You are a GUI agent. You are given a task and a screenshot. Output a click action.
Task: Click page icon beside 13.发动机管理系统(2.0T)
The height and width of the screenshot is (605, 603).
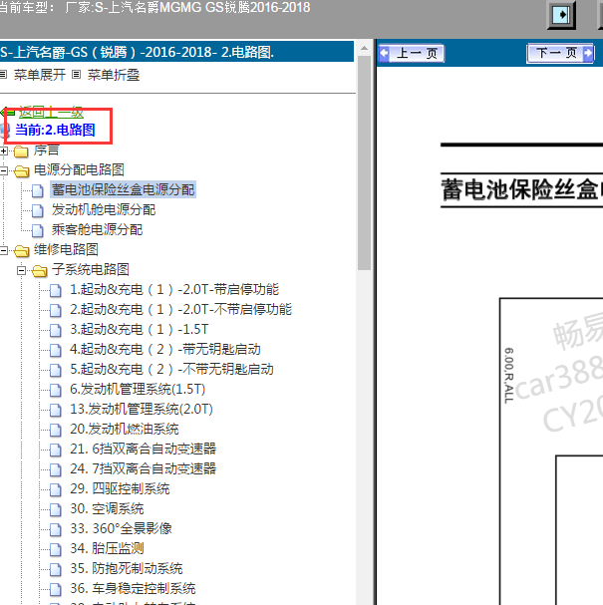tap(56, 411)
